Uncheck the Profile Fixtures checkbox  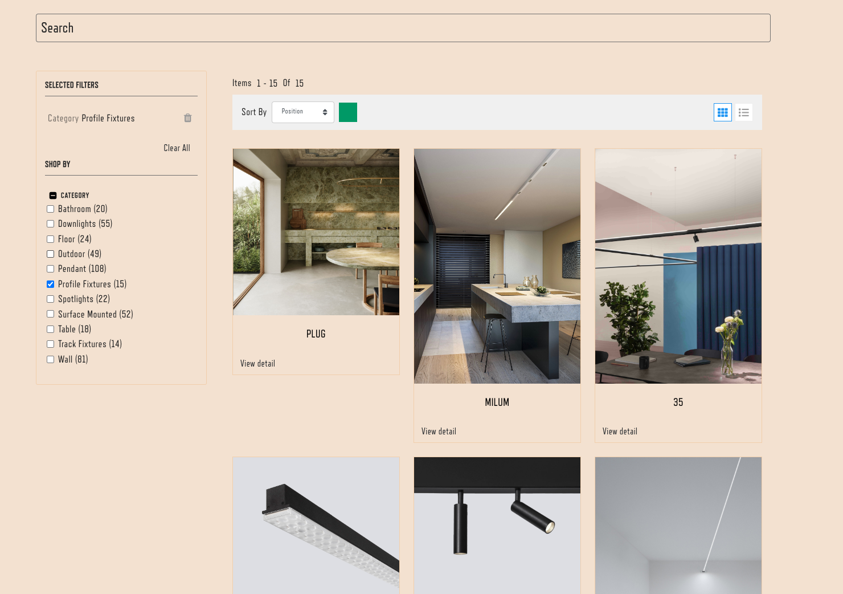click(51, 284)
